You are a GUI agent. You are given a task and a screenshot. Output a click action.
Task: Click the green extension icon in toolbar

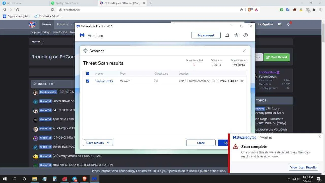pos(281,10)
